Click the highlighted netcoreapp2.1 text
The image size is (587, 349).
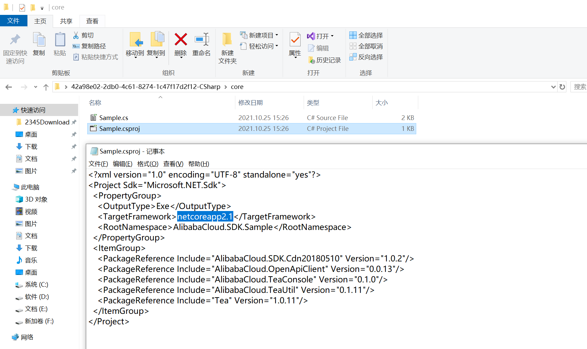pyautogui.click(x=205, y=216)
